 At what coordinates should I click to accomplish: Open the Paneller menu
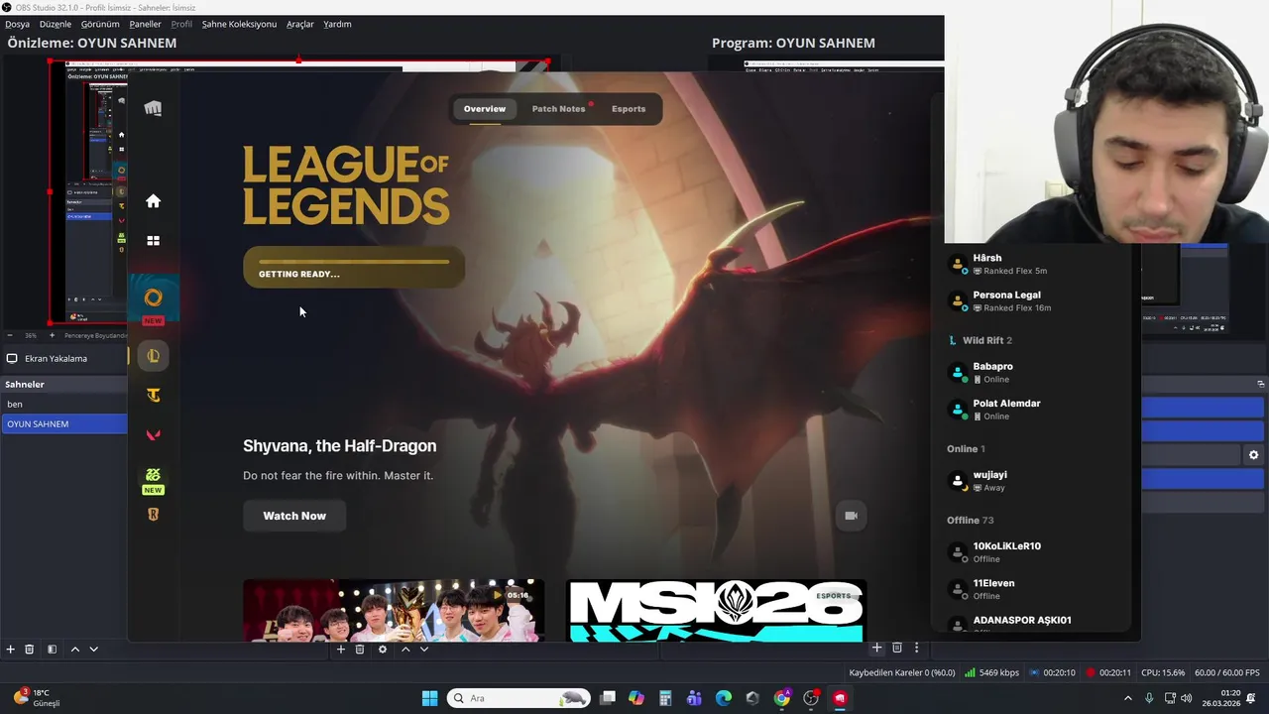tap(146, 24)
